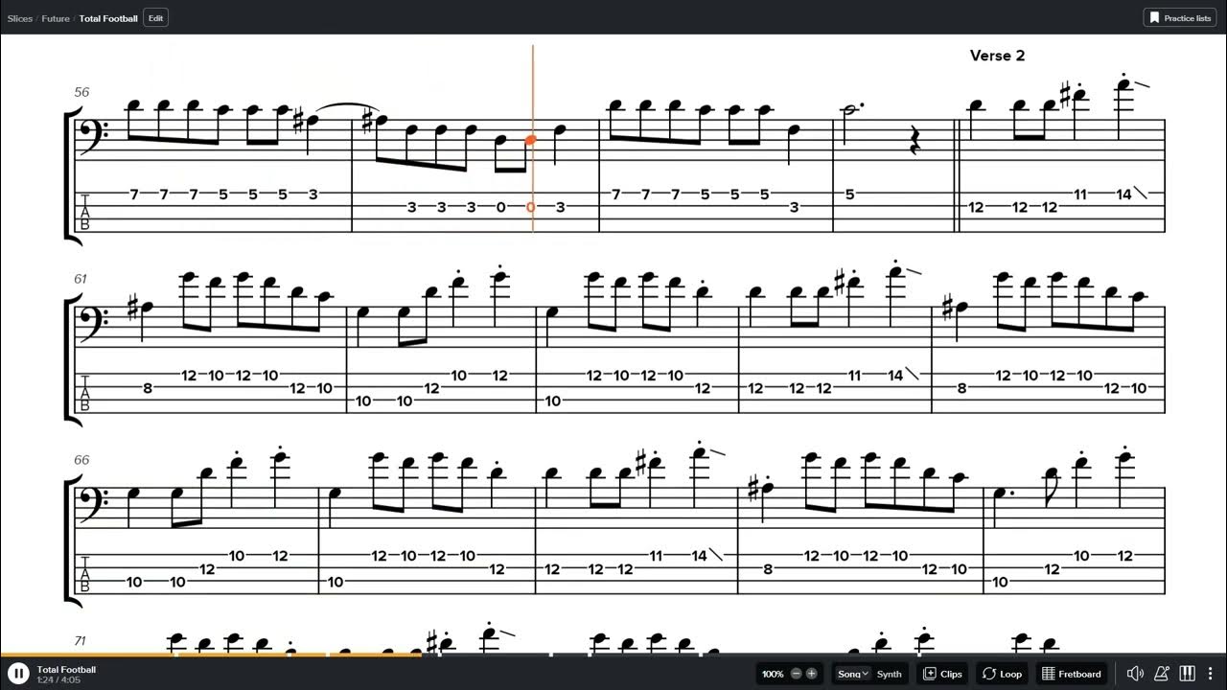
Task: Open the Song audio source dropdown
Action: [x=852, y=674]
